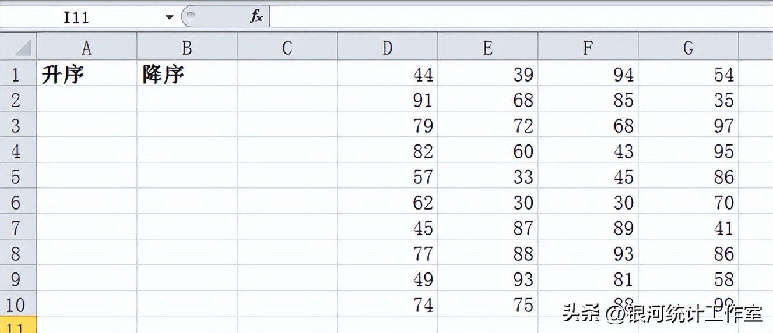
Task: Click cell E9 with value 93
Action: pos(488,278)
